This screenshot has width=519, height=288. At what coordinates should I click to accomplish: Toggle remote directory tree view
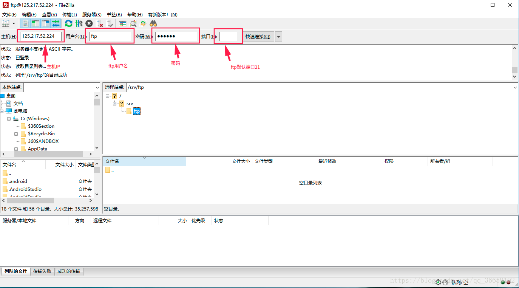tap(46, 23)
